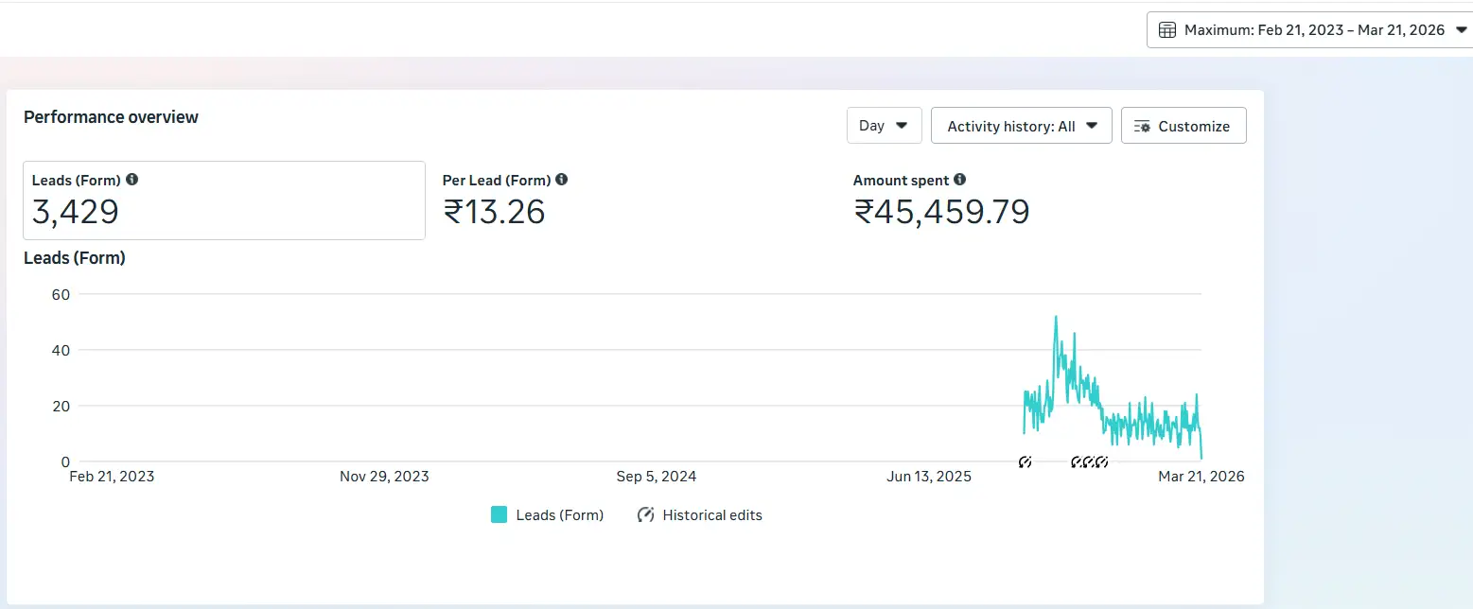Toggle Leads (Form) series via legend label

point(559,515)
